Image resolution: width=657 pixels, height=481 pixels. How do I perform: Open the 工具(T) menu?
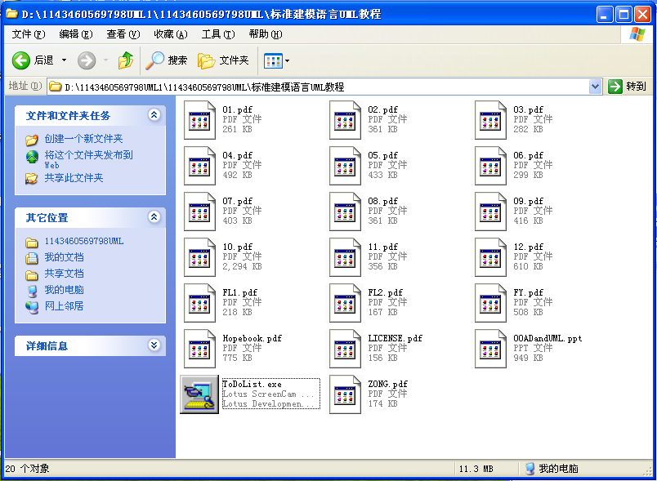(x=218, y=34)
